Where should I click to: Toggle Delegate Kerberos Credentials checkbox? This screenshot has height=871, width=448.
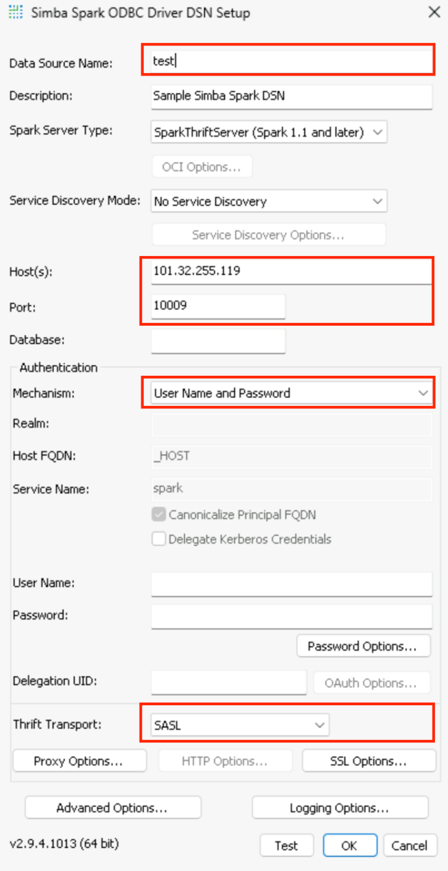coord(159,539)
